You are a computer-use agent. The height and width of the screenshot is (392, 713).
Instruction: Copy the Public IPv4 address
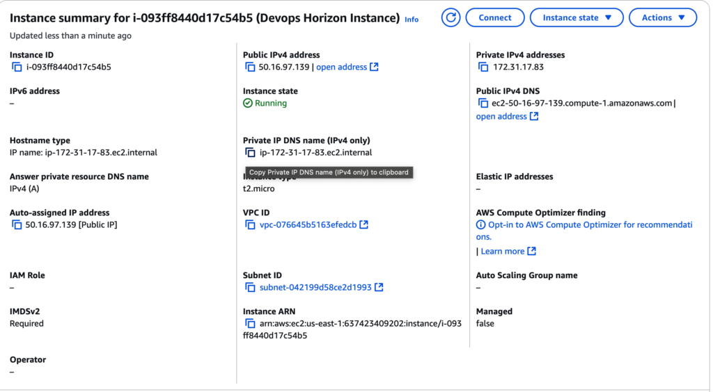[250, 67]
